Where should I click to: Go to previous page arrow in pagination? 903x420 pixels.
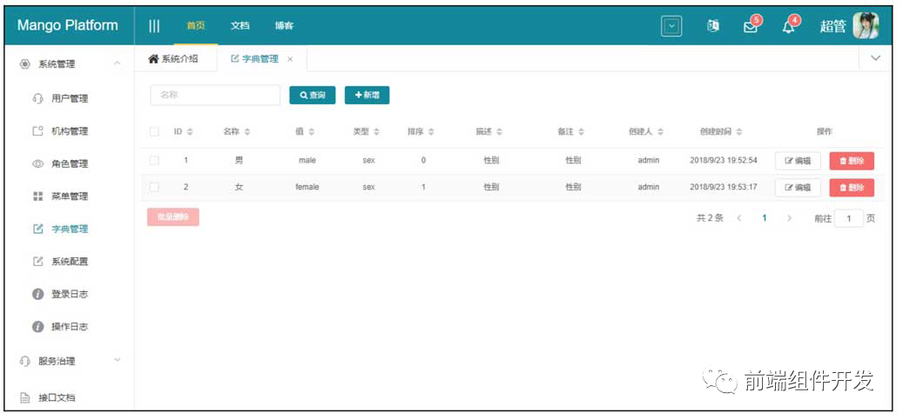(739, 218)
